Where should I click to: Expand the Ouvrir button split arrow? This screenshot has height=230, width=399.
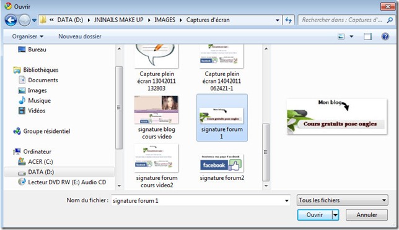[336, 215]
